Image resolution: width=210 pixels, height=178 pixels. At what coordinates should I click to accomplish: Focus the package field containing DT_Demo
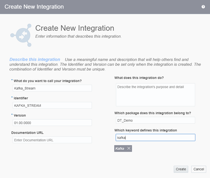[x=155, y=120]
